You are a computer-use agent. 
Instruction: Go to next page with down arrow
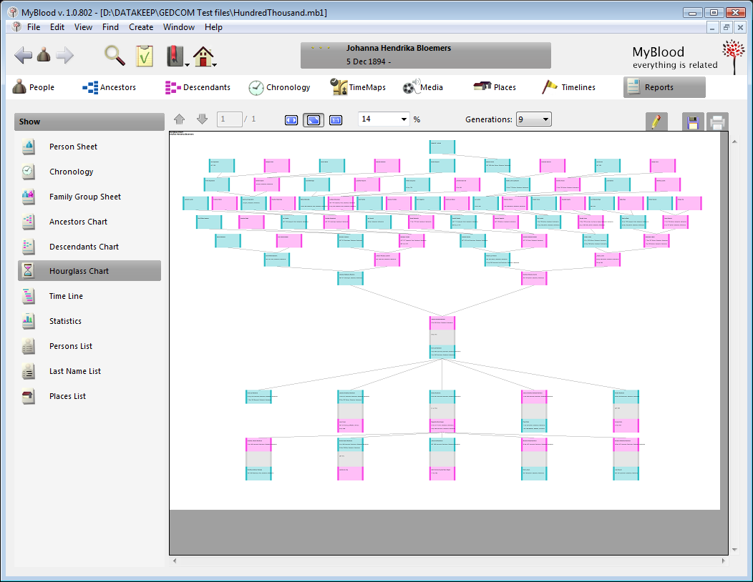click(x=202, y=119)
